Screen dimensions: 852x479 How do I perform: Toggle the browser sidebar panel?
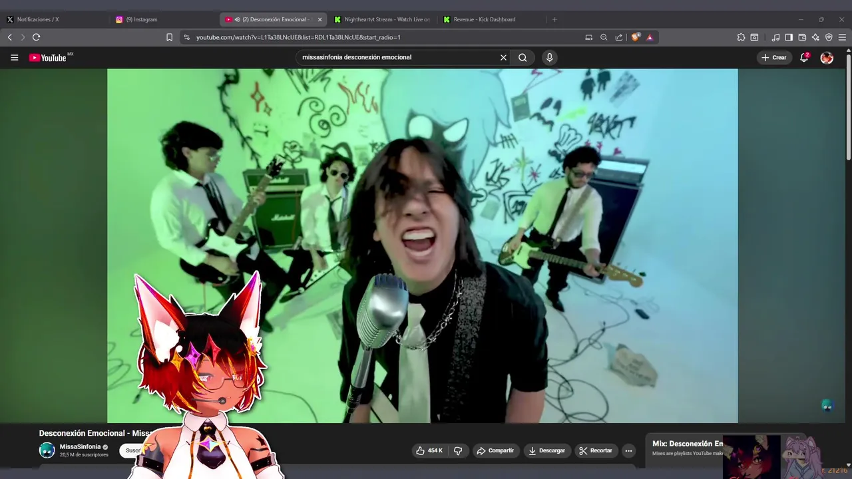(789, 37)
